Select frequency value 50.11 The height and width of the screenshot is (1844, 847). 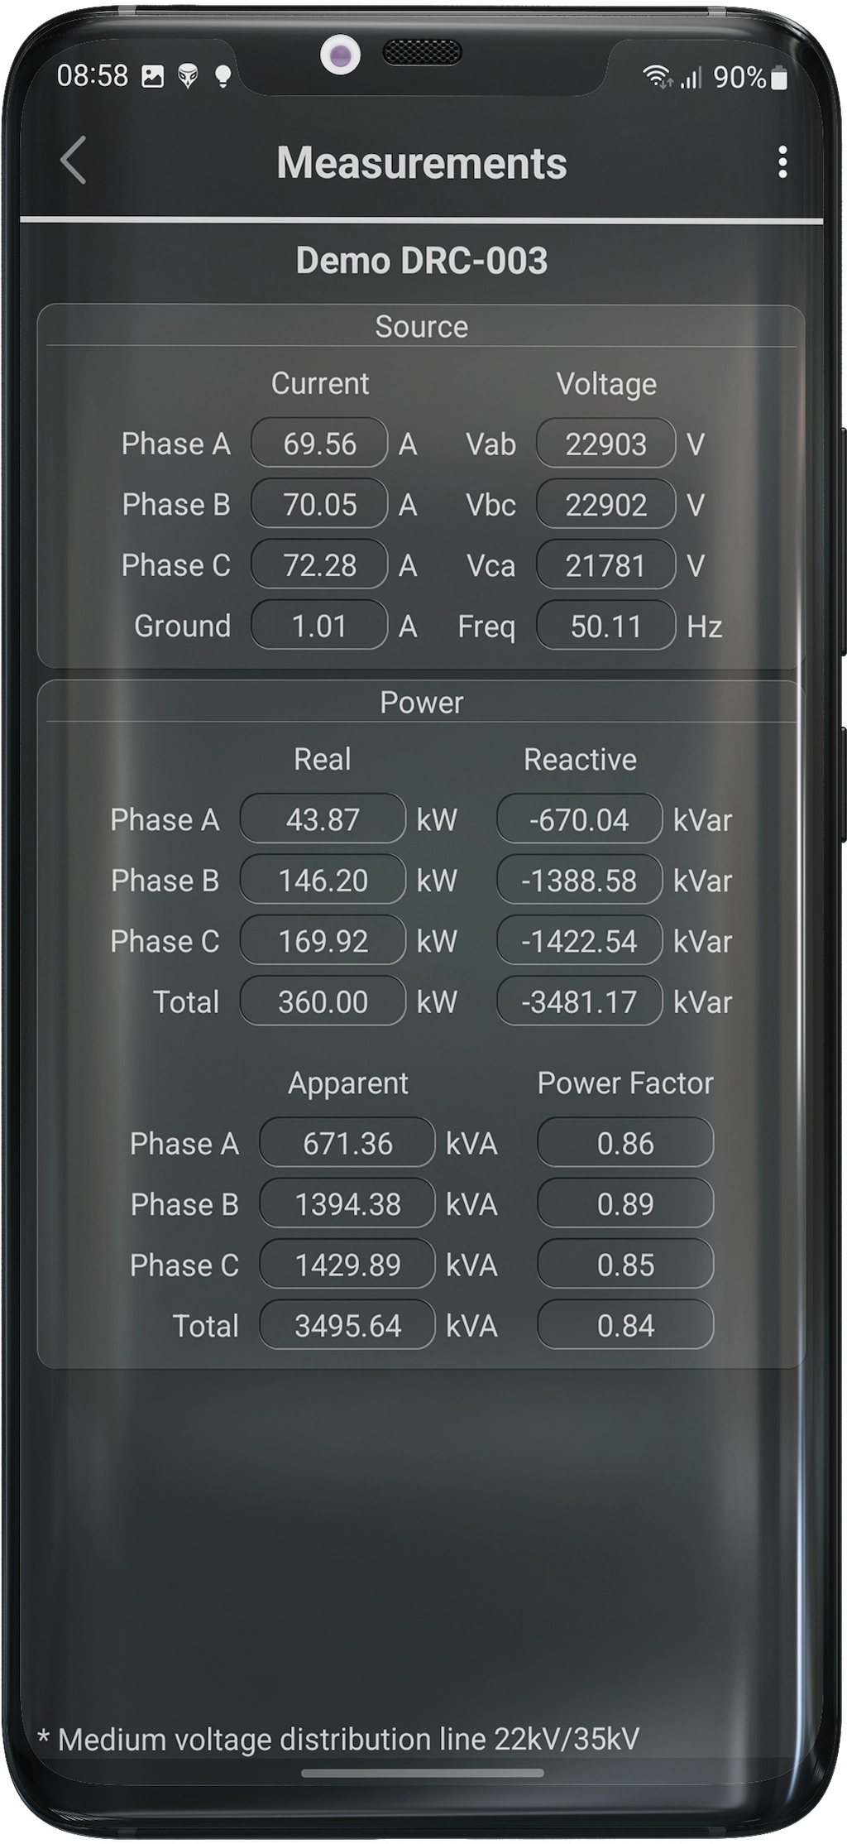(605, 626)
